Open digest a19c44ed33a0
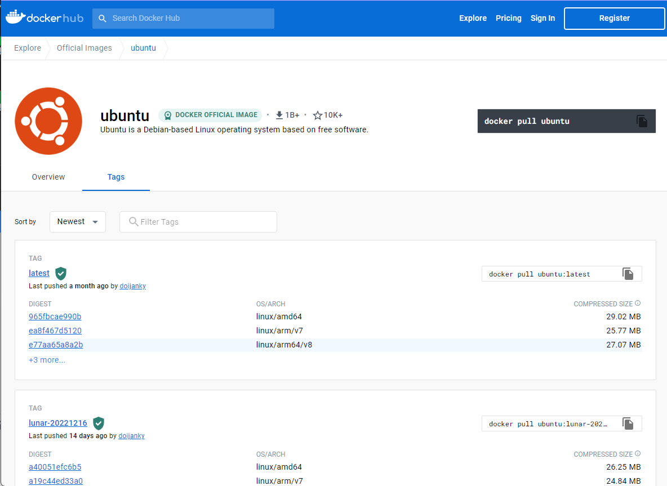The width and height of the screenshot is (667, 486). pyautogui.click(x=56, y=481)
